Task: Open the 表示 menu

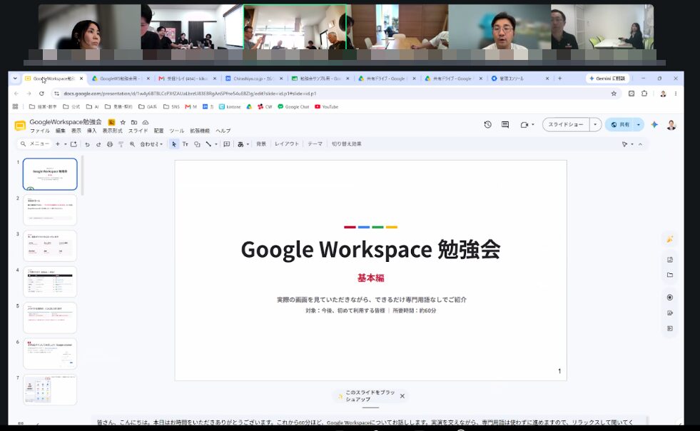Action: [76, 131]
